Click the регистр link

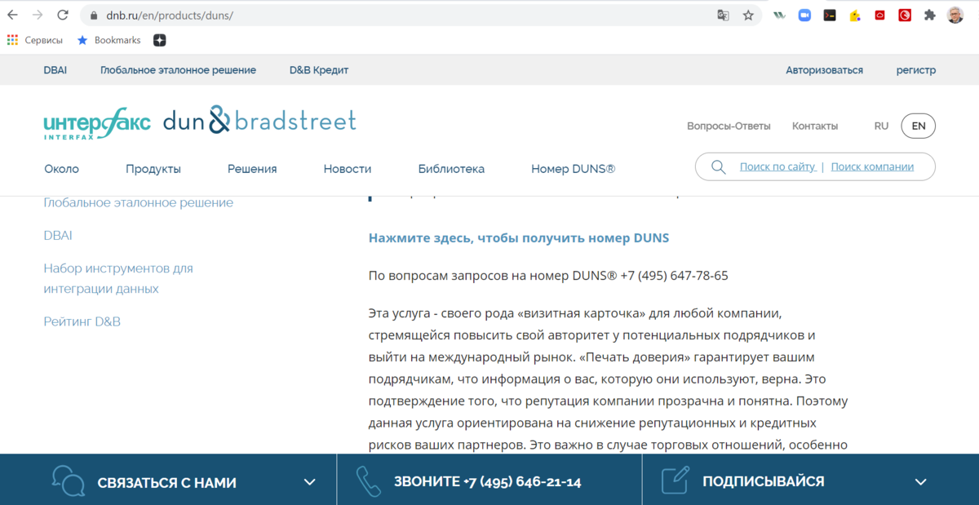pyautogui.click(x=916, y=70)
